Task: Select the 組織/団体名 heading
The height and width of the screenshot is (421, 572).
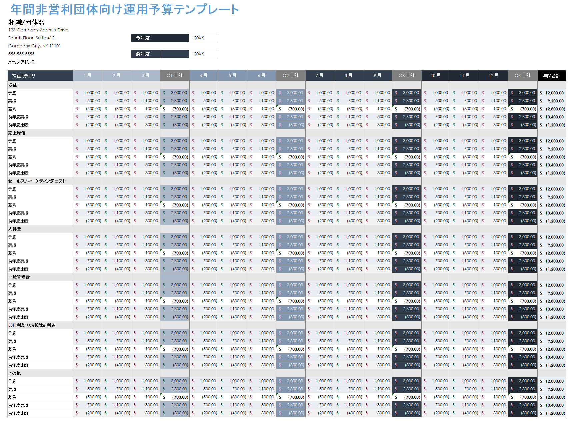Action: tap(27, 22)
